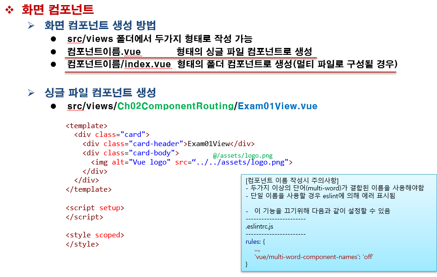This screenshot has height=277, width=437.
Task: Click the closing '</style>' tag
Action: [83, 244]
